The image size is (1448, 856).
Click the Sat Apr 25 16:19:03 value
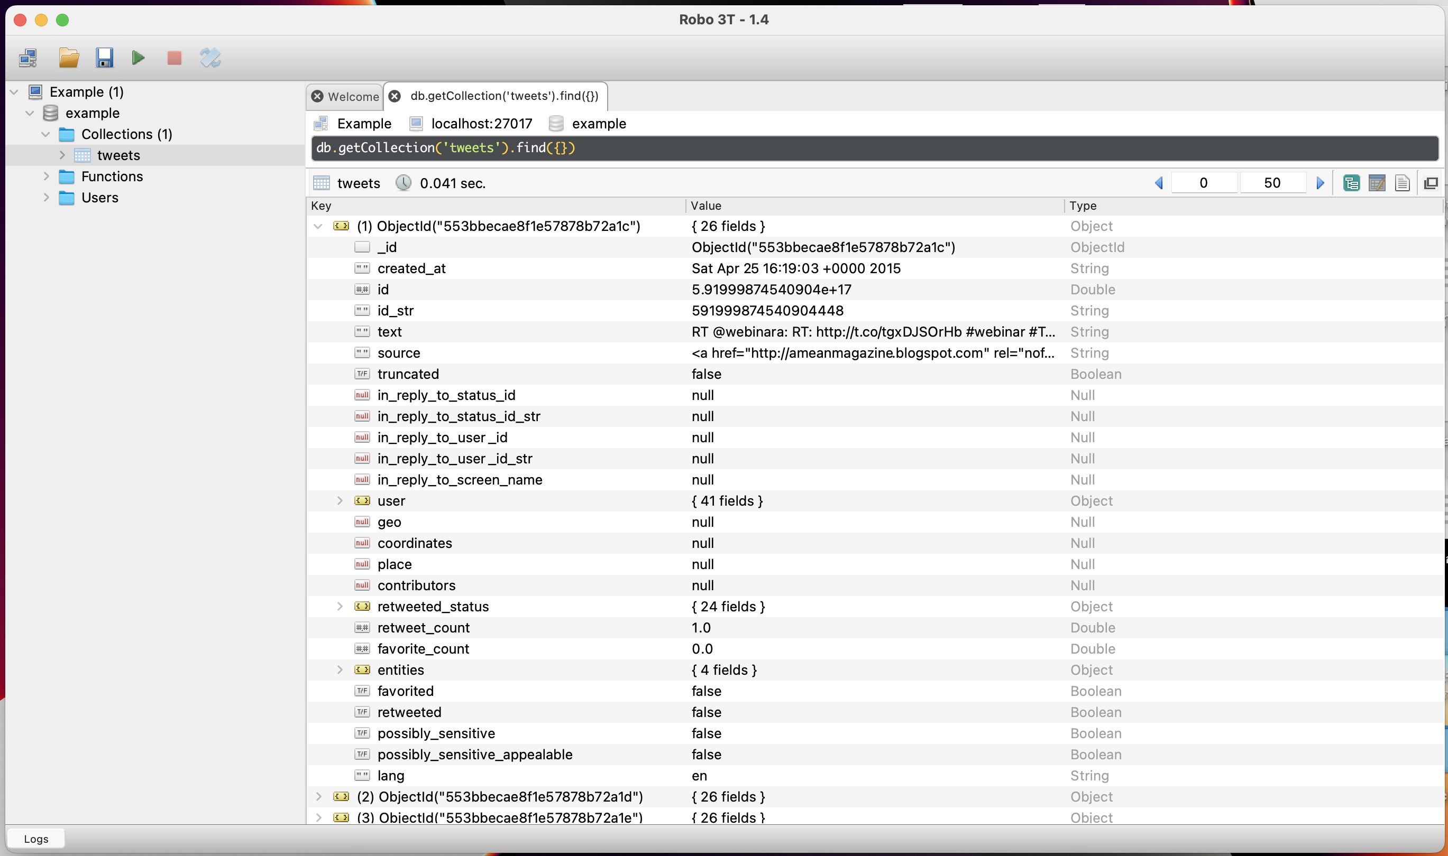pyautogui.click(x=796, y=268)
